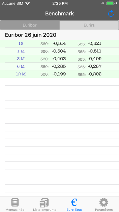Tap the Wi-Fi status icon

tap(28, 3)
